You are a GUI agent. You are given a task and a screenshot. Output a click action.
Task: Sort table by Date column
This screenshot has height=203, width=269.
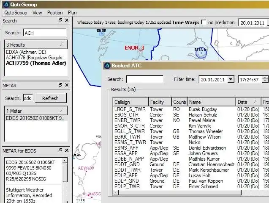[248, 102]
